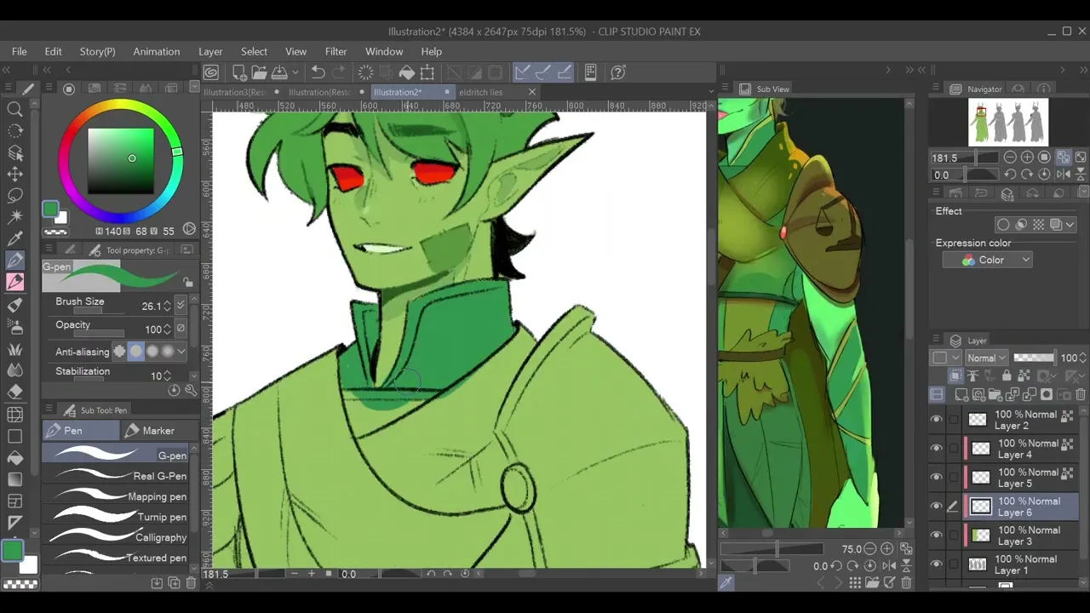
Task: Click the Fill bucket icon in command bar
Action: click(x=407, y=72)
